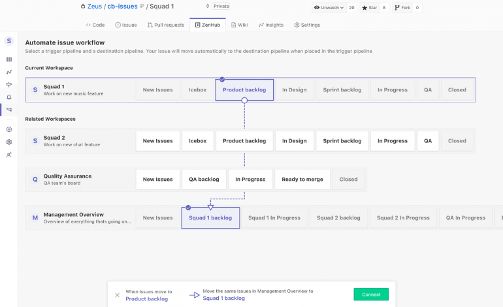503x307 pixels.
Task: Select the QA In Progress pipeline
Action: (466, 218)
